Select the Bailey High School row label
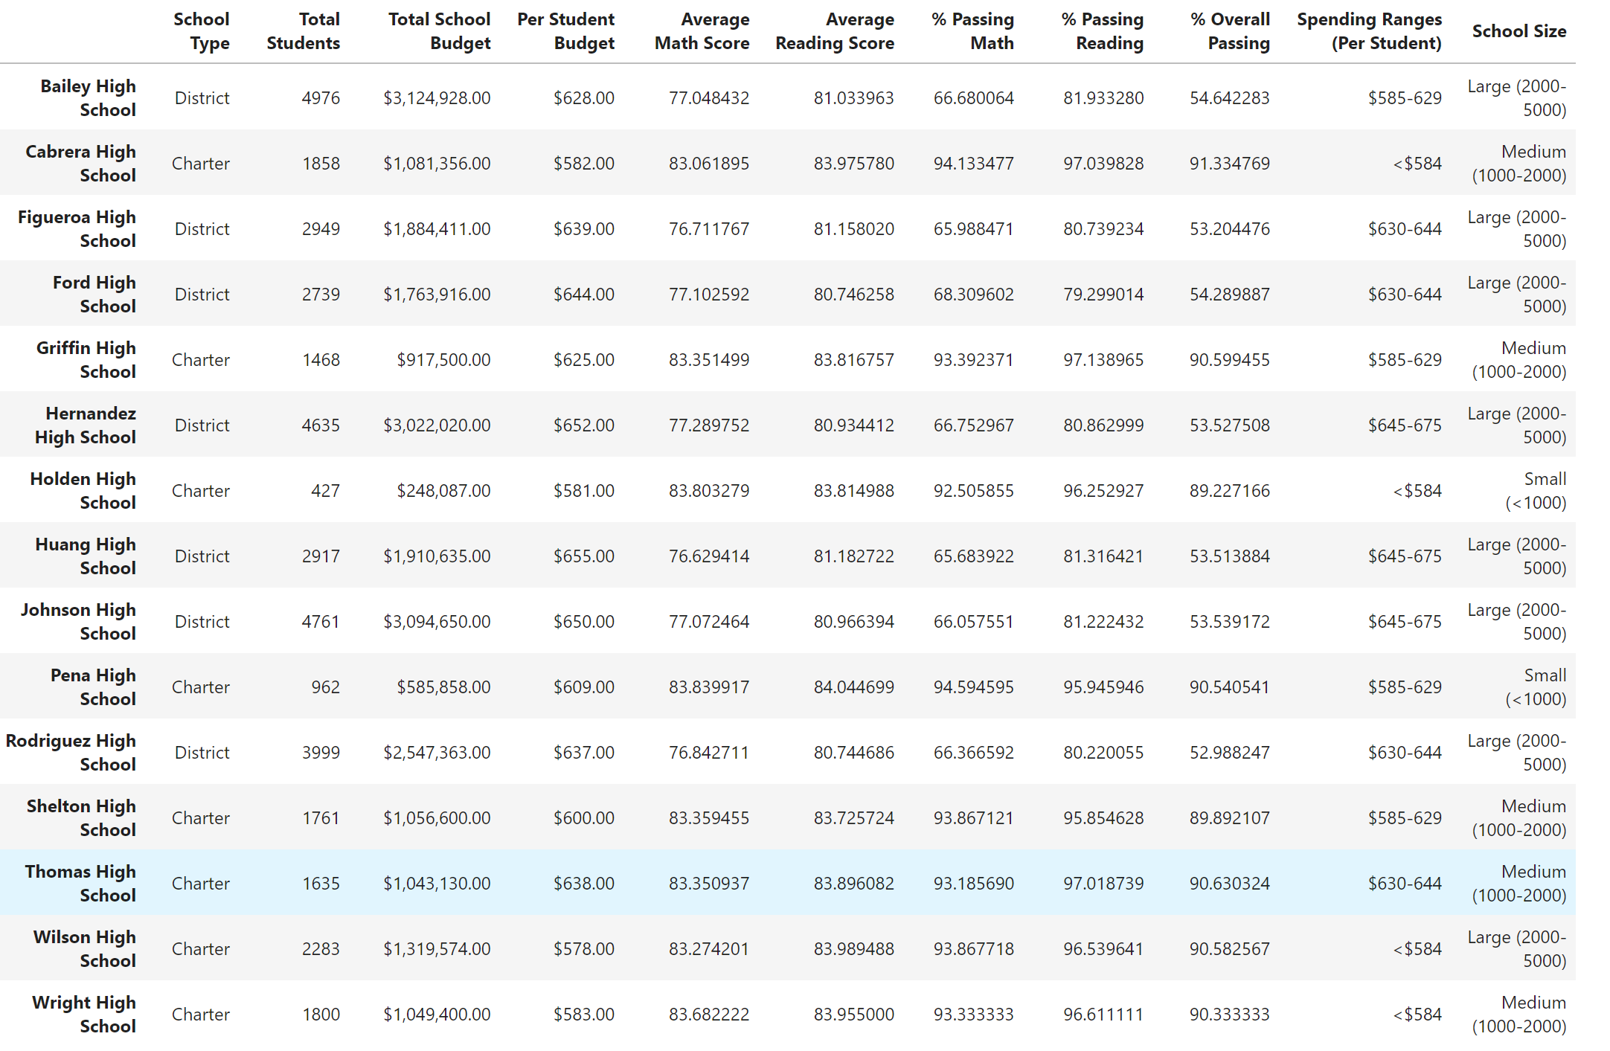The image size is (1610, 1051). click(88, 97)
